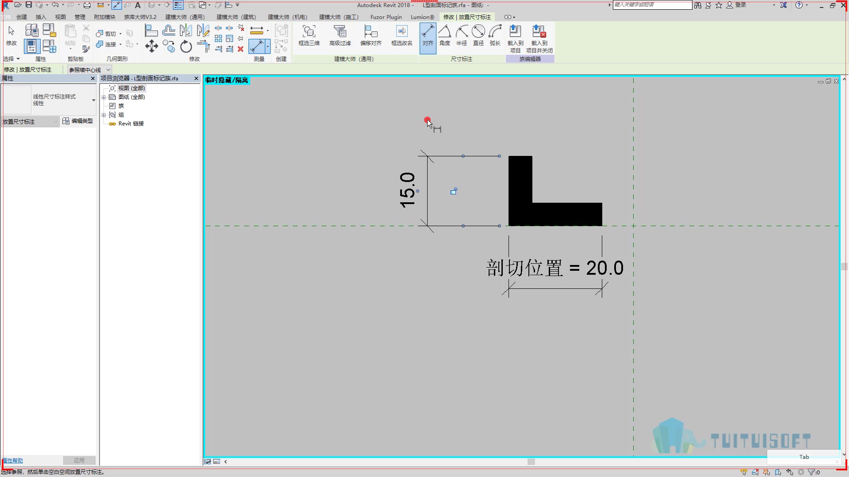Select the 直径 diameter dimension tool
The width and height of the screenshot is (849, 477).
[478, 35]
